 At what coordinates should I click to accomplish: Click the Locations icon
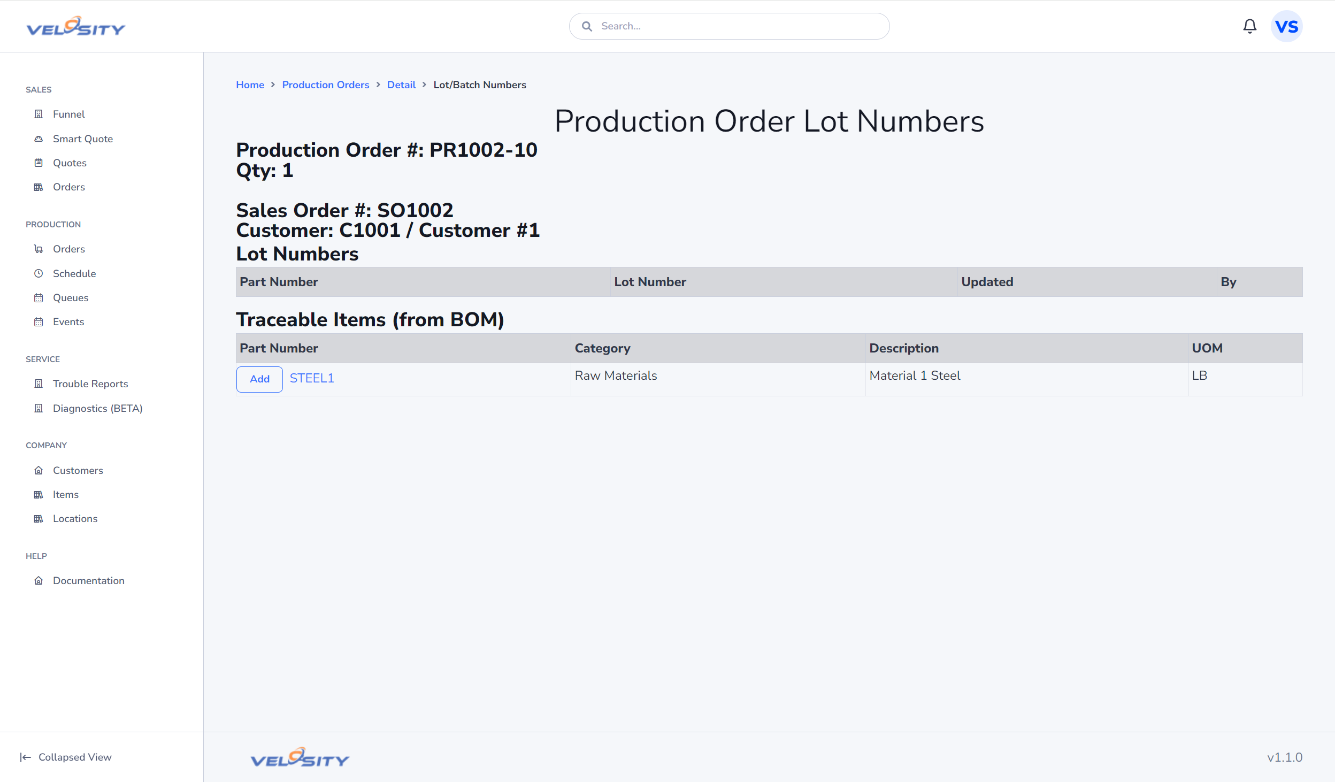(x=39, y=518)
